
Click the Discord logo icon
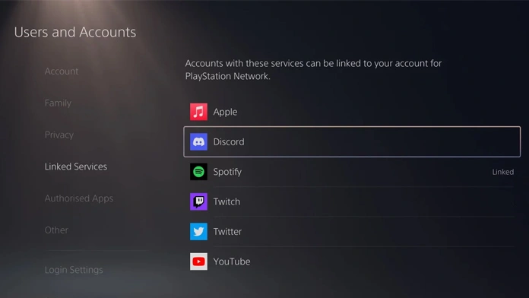point(198,141)
